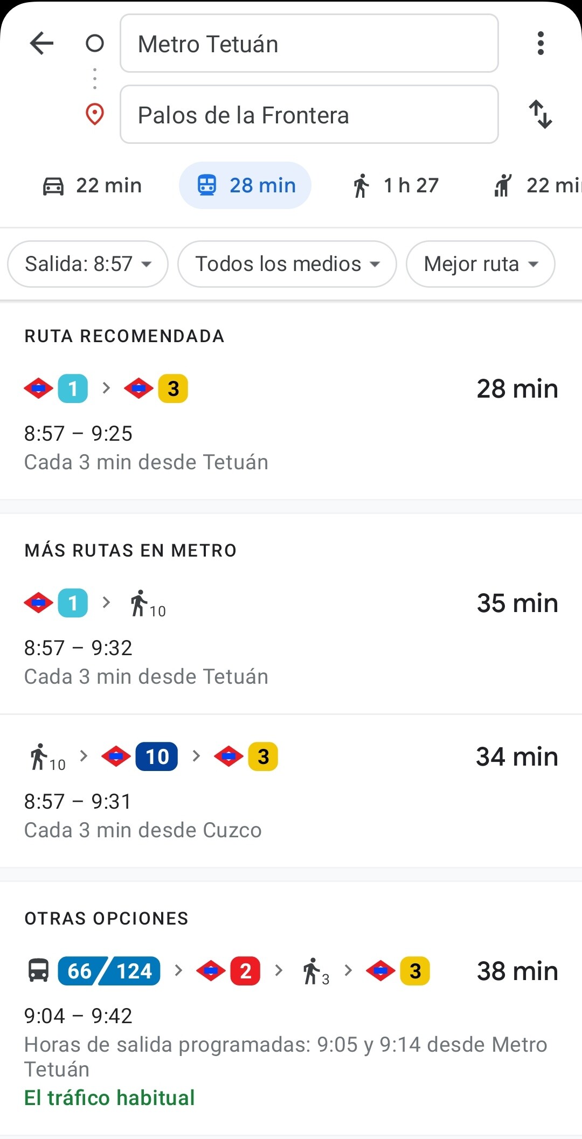Tap the origin circle icon

point(95,43)
